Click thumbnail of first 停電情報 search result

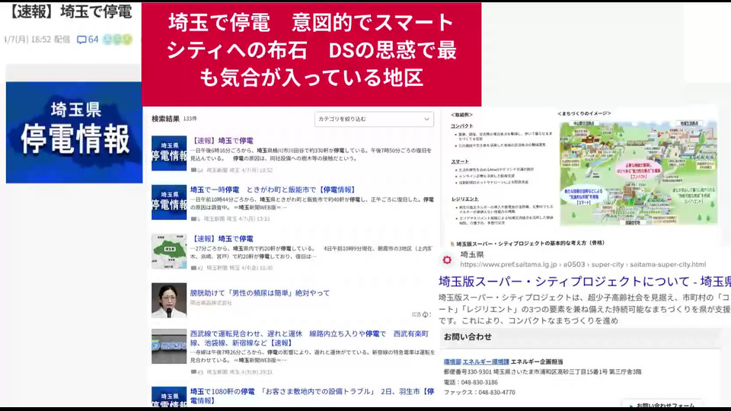[169, 153]
